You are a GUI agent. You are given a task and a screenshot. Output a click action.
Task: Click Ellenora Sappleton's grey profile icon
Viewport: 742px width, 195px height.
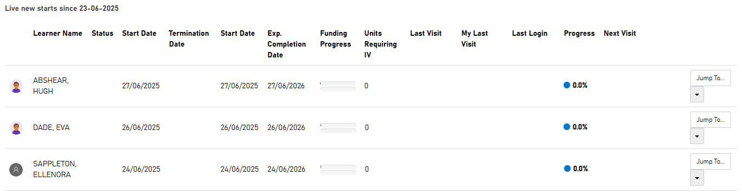[16, 170]
